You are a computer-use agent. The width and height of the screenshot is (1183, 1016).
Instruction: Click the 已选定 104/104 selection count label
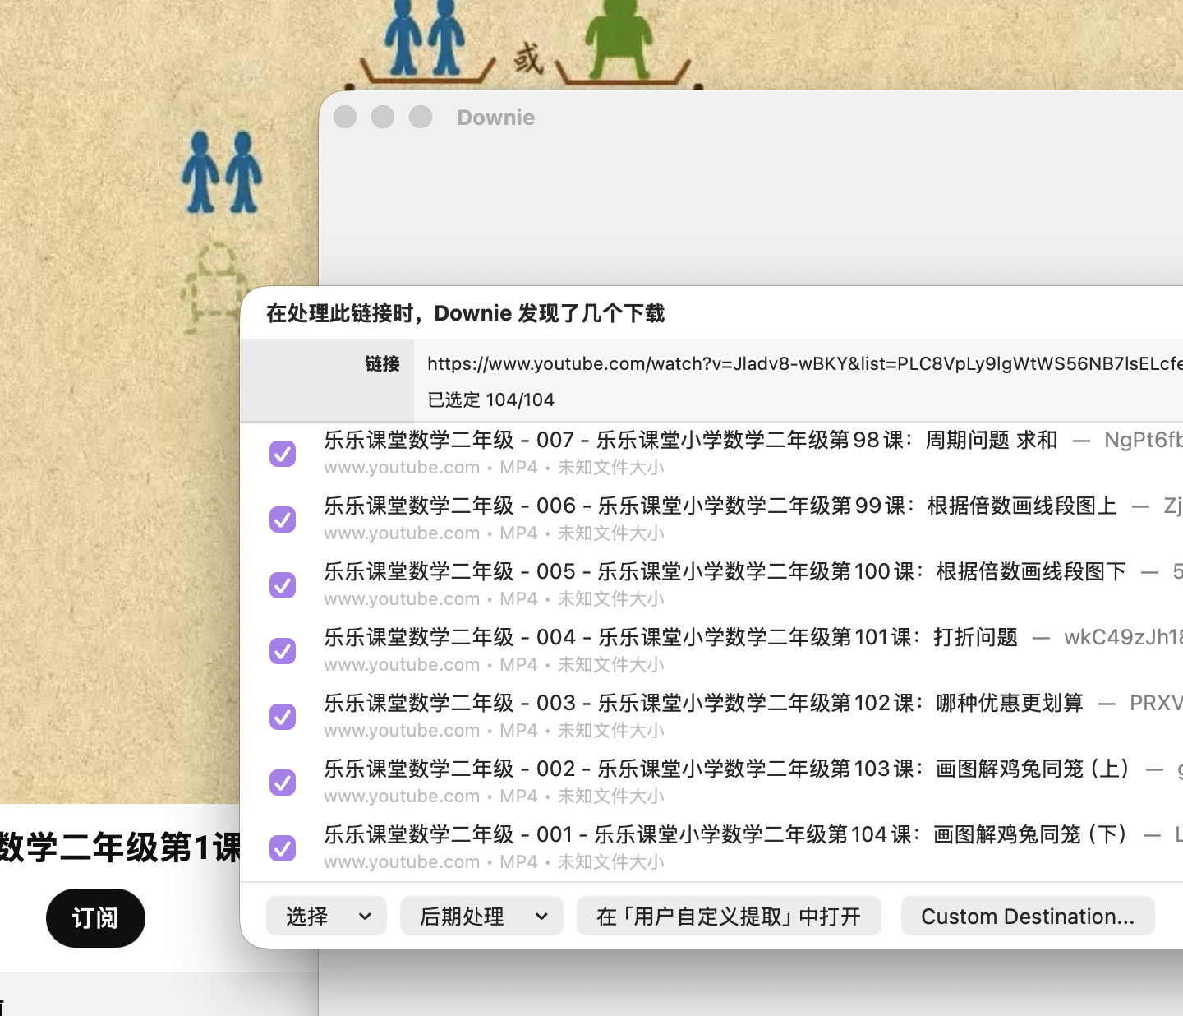[x=490, y=399]
